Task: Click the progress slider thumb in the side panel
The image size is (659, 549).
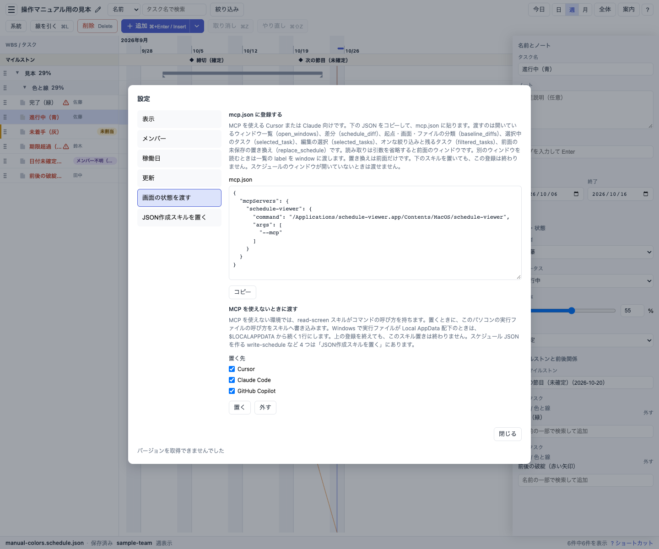Action: pos(572,311)
